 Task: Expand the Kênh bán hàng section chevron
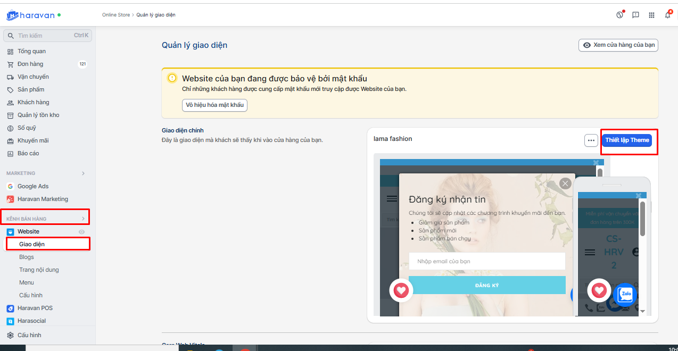(x=82, y=219)
